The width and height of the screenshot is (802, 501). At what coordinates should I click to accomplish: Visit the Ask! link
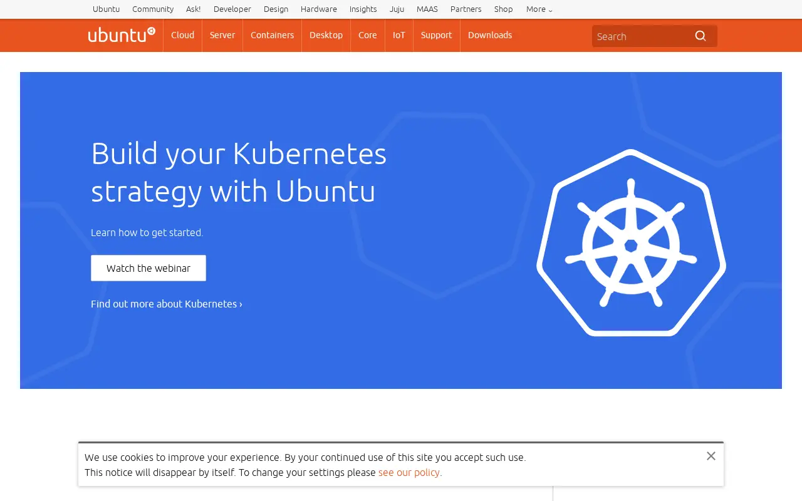tap(194, 9)
